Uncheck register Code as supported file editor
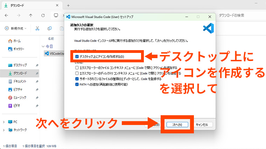The image size is (266, 149). click(x=77, y=79)
